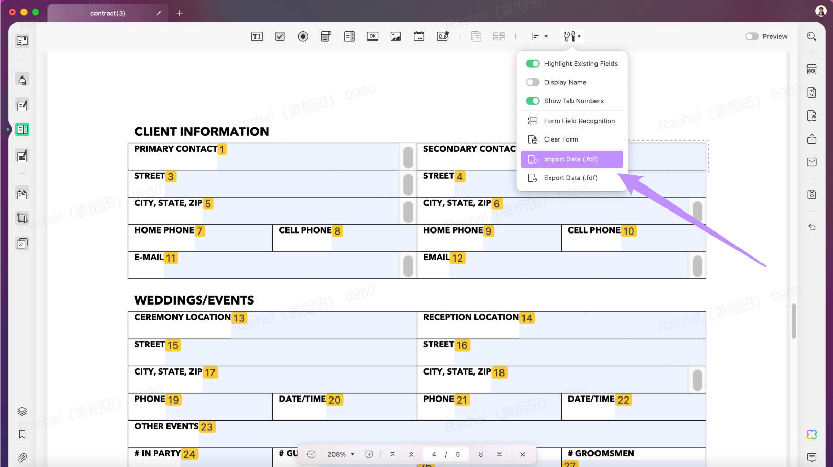Open the attachments paperclip icon
The width and height of the screenshot is (833, 467).
tap(22, 458)
